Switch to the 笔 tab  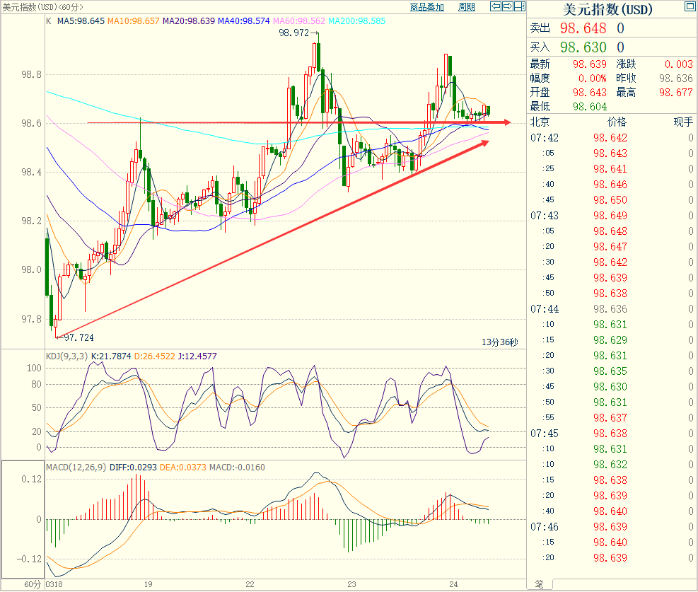tap(540, 584)
